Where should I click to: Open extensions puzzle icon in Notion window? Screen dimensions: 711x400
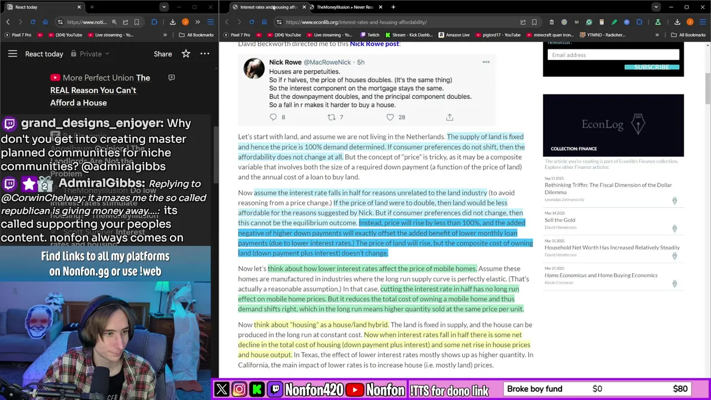tap(154, 22)
